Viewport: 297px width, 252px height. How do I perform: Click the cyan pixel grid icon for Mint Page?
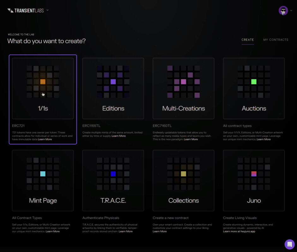[43, 174]
